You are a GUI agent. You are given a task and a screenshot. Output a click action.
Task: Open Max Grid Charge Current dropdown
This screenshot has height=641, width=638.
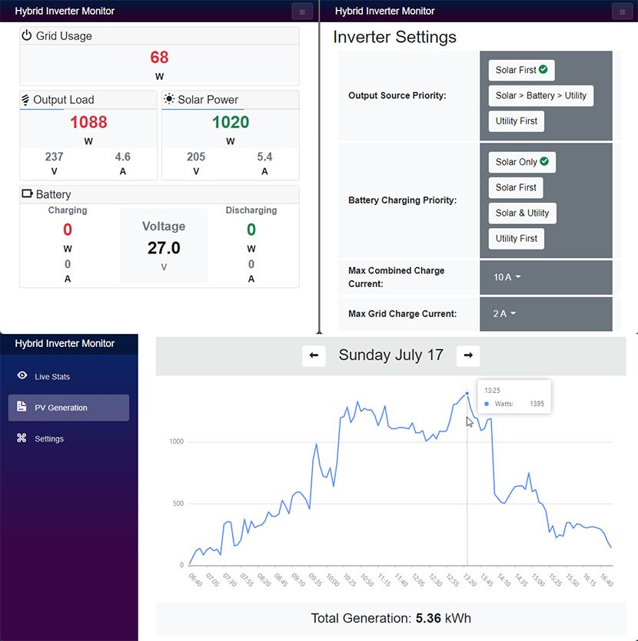504,313
